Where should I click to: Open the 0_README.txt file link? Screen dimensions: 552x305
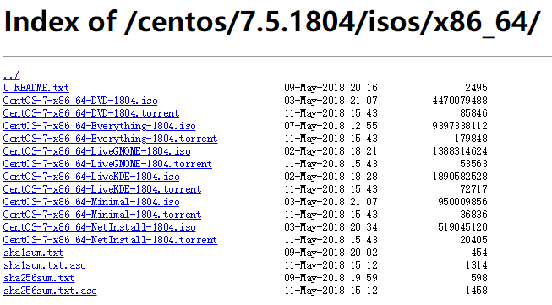click(36, 88)
